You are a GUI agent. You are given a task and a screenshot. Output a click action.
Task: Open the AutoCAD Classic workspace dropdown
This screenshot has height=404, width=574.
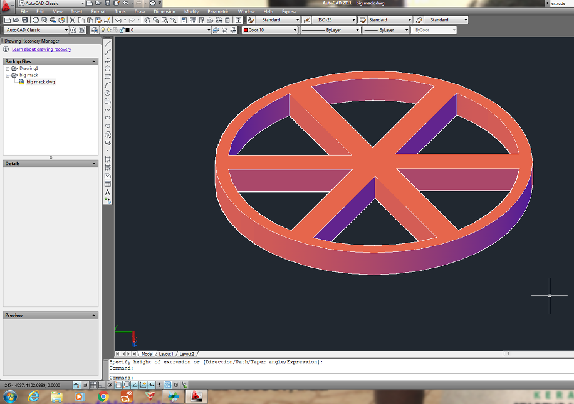(36, 30)
